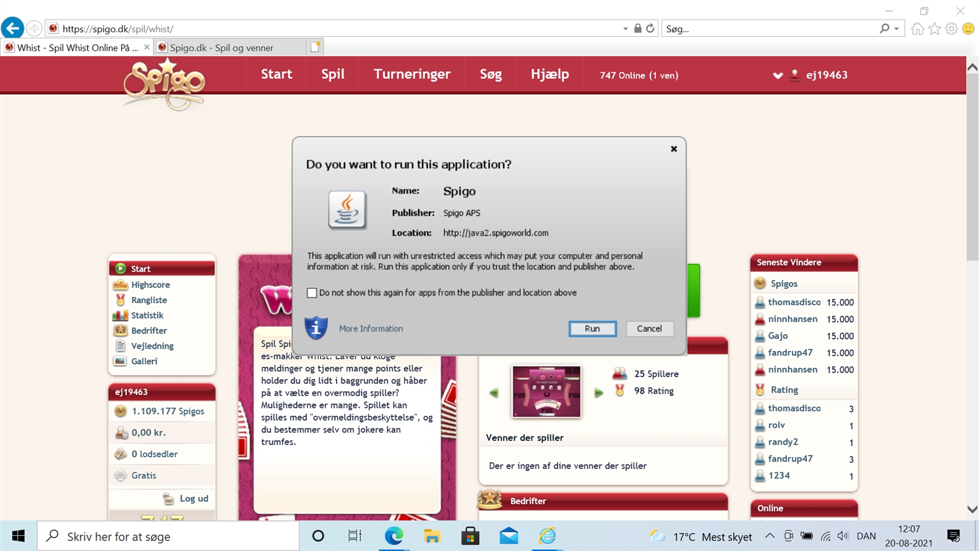Viewport: 979px width, 551px height.
Task: Refresh the page using the reload icon
Action: tap(650, 28)
